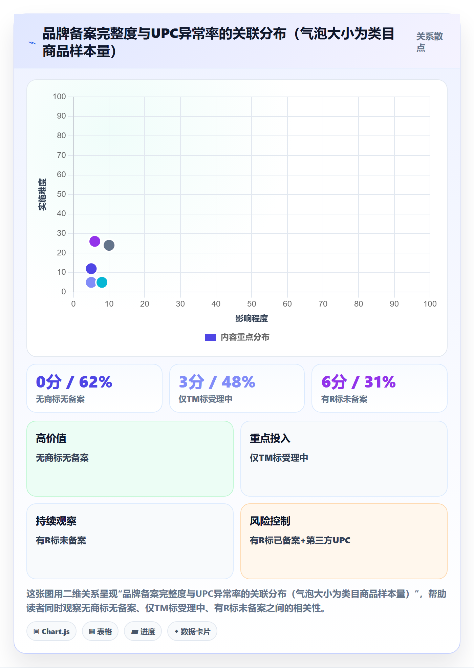Select the slate gray bubble in the chart

(x=109, y=245)
